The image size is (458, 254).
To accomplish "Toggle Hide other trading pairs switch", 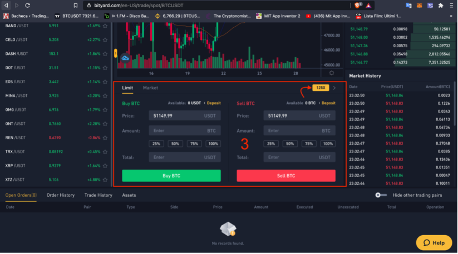I will coord(381,195).
